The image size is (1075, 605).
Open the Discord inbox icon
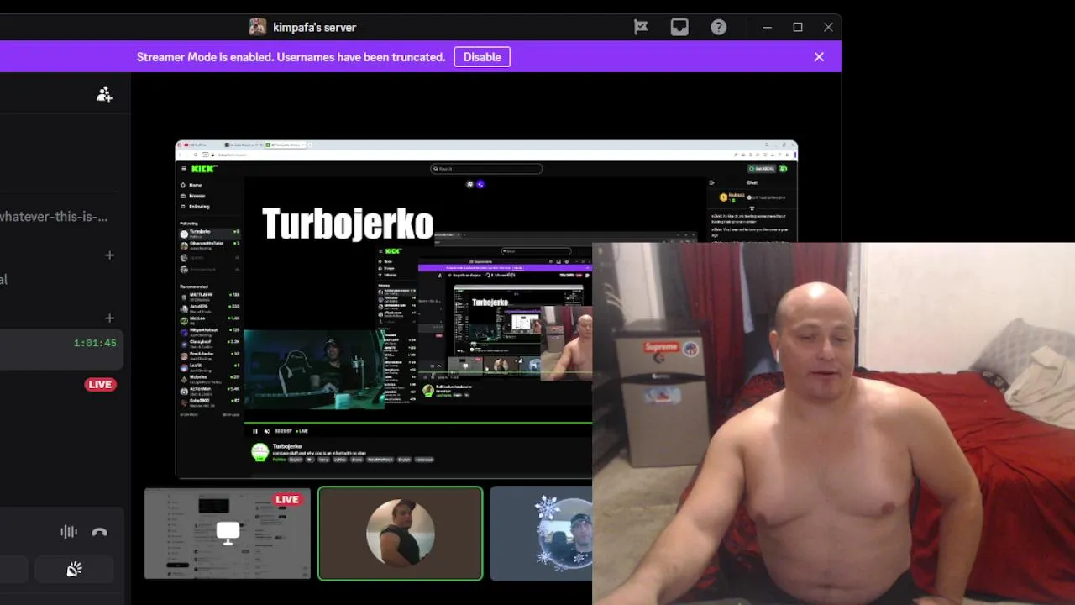tap(679, 27)
